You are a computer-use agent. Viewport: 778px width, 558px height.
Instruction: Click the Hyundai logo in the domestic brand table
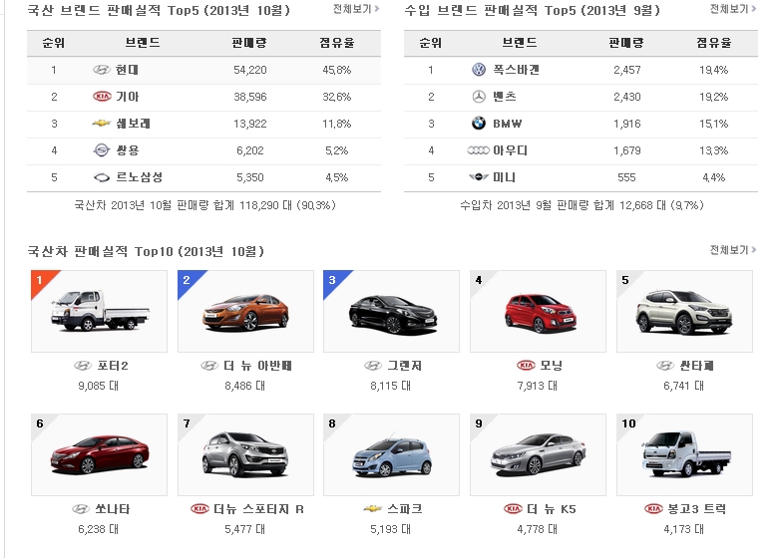101,70
